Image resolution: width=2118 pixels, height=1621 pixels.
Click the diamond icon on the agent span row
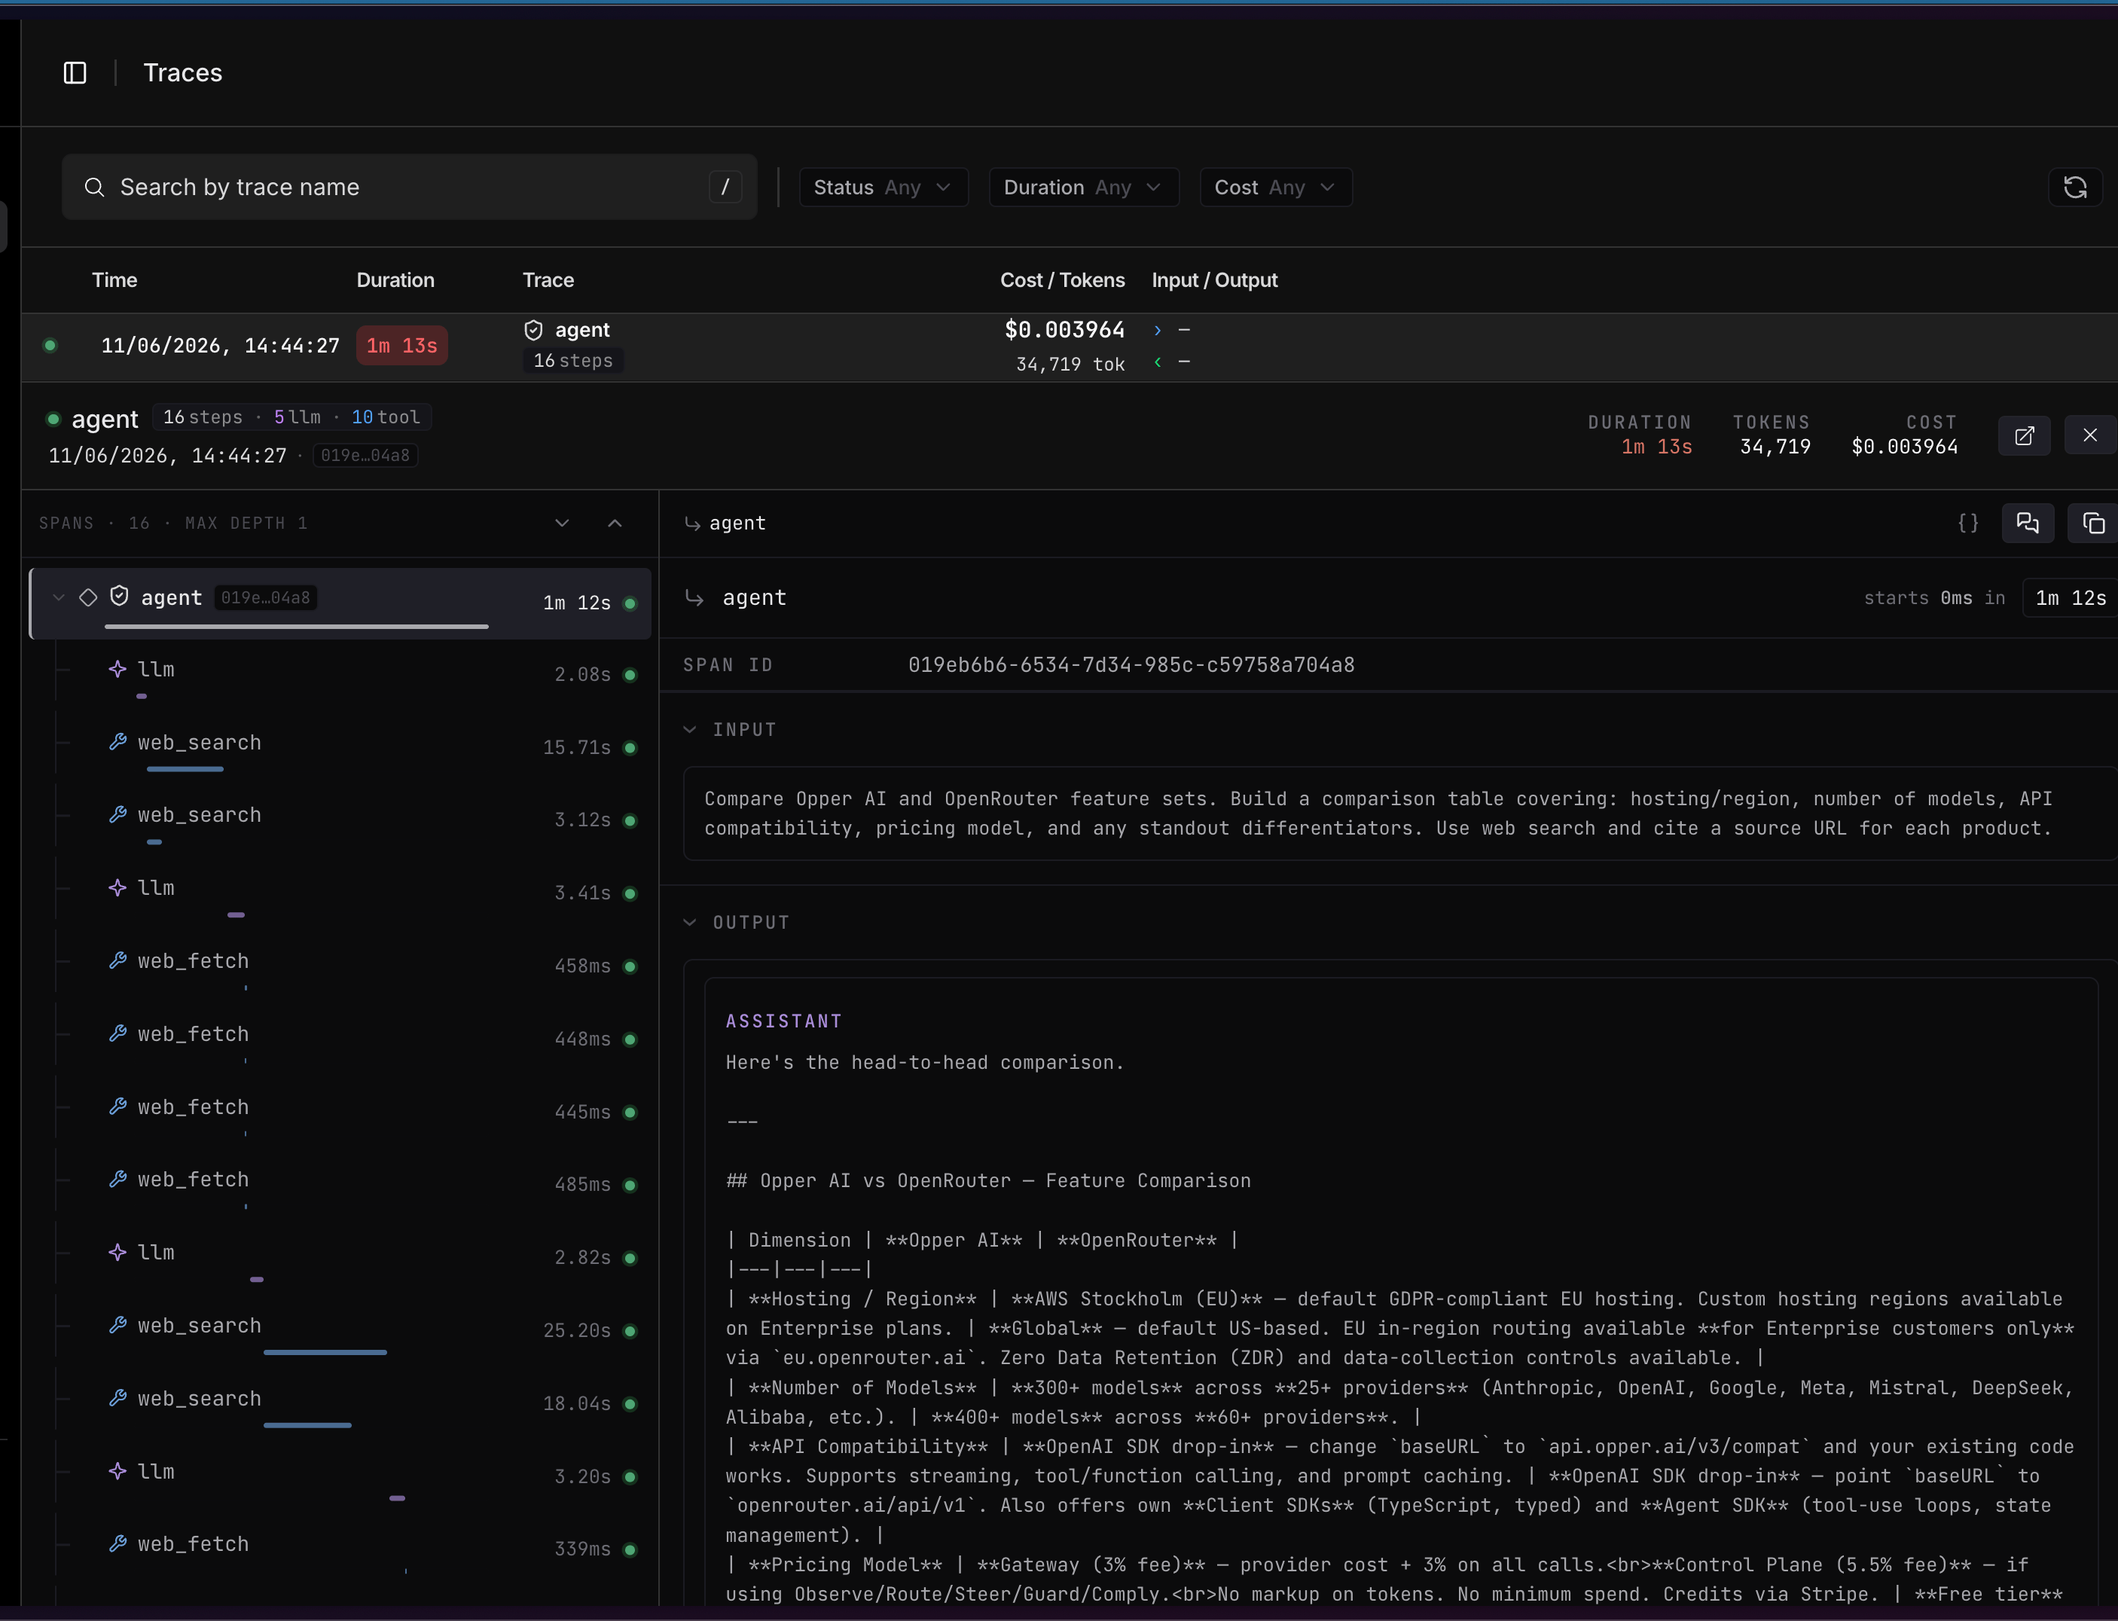pos(88,597)
